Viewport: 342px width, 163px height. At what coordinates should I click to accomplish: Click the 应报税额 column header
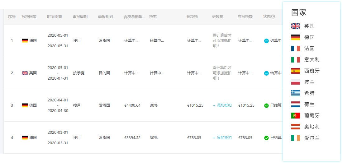click(x=245, y=17)
